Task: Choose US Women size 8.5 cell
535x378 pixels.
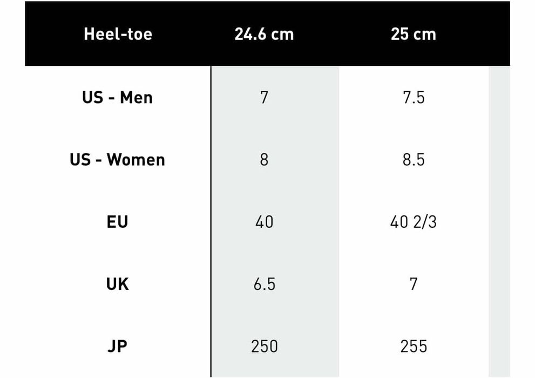Action: point(413,160)
